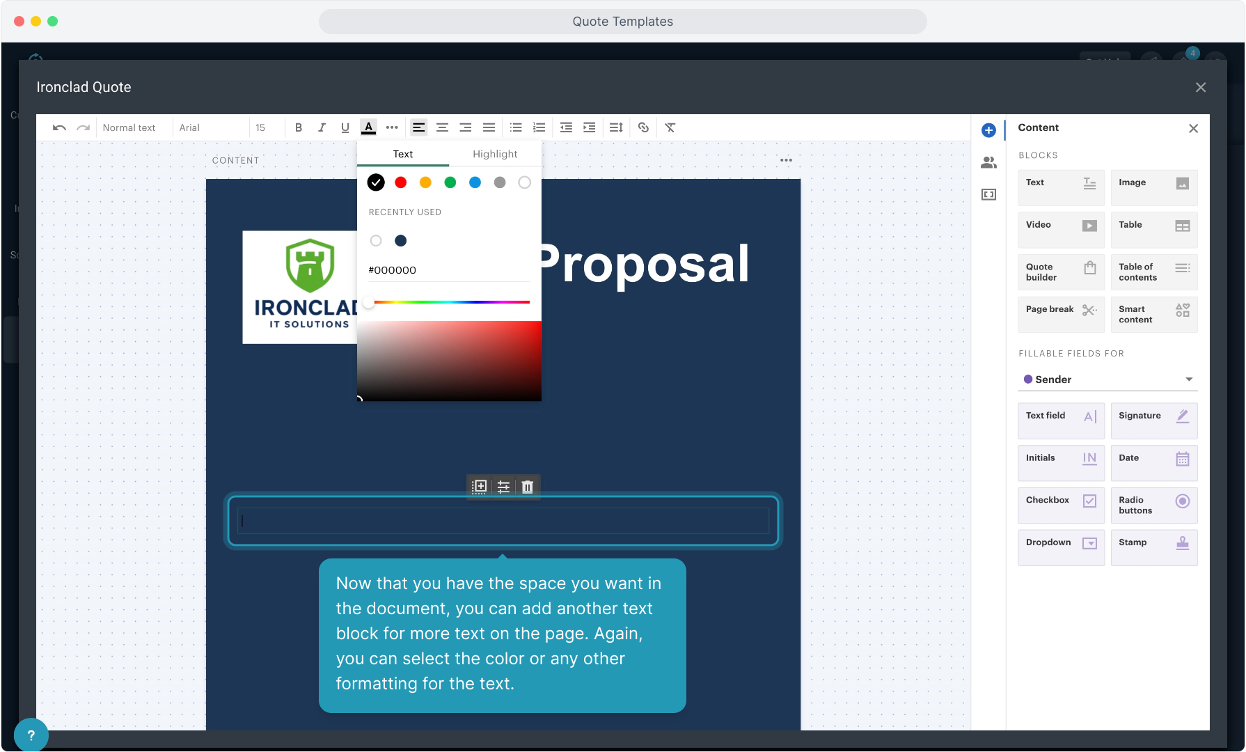Toggle italic formatting
The width and height of the screenshot is (1246, 752).
322,127
